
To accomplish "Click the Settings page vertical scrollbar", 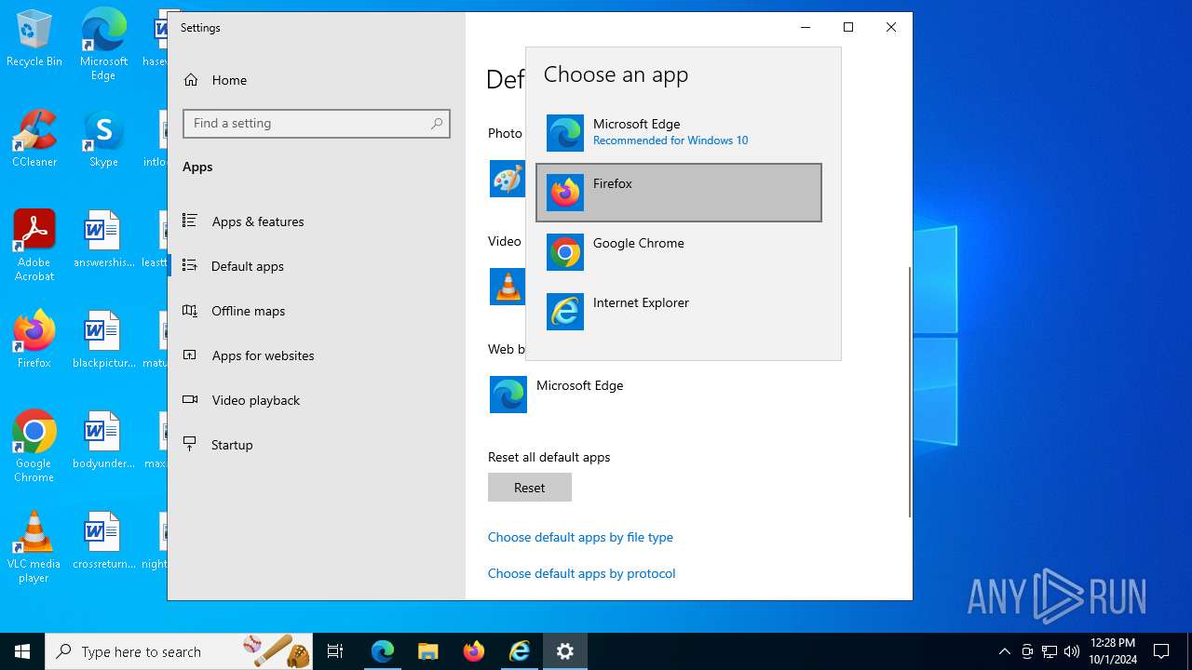I will pyautogui.click(x=909, y=391).
